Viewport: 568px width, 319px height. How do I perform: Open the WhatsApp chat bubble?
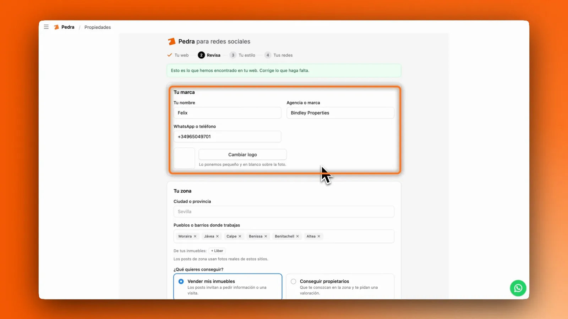click(x=518, y=288)
